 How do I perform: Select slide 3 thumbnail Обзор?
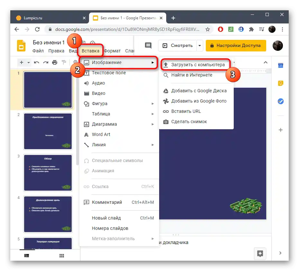(x=48, y=173)
